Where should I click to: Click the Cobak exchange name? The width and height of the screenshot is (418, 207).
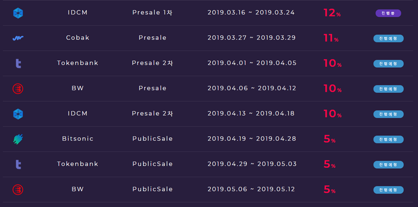(x=78, y=38)
